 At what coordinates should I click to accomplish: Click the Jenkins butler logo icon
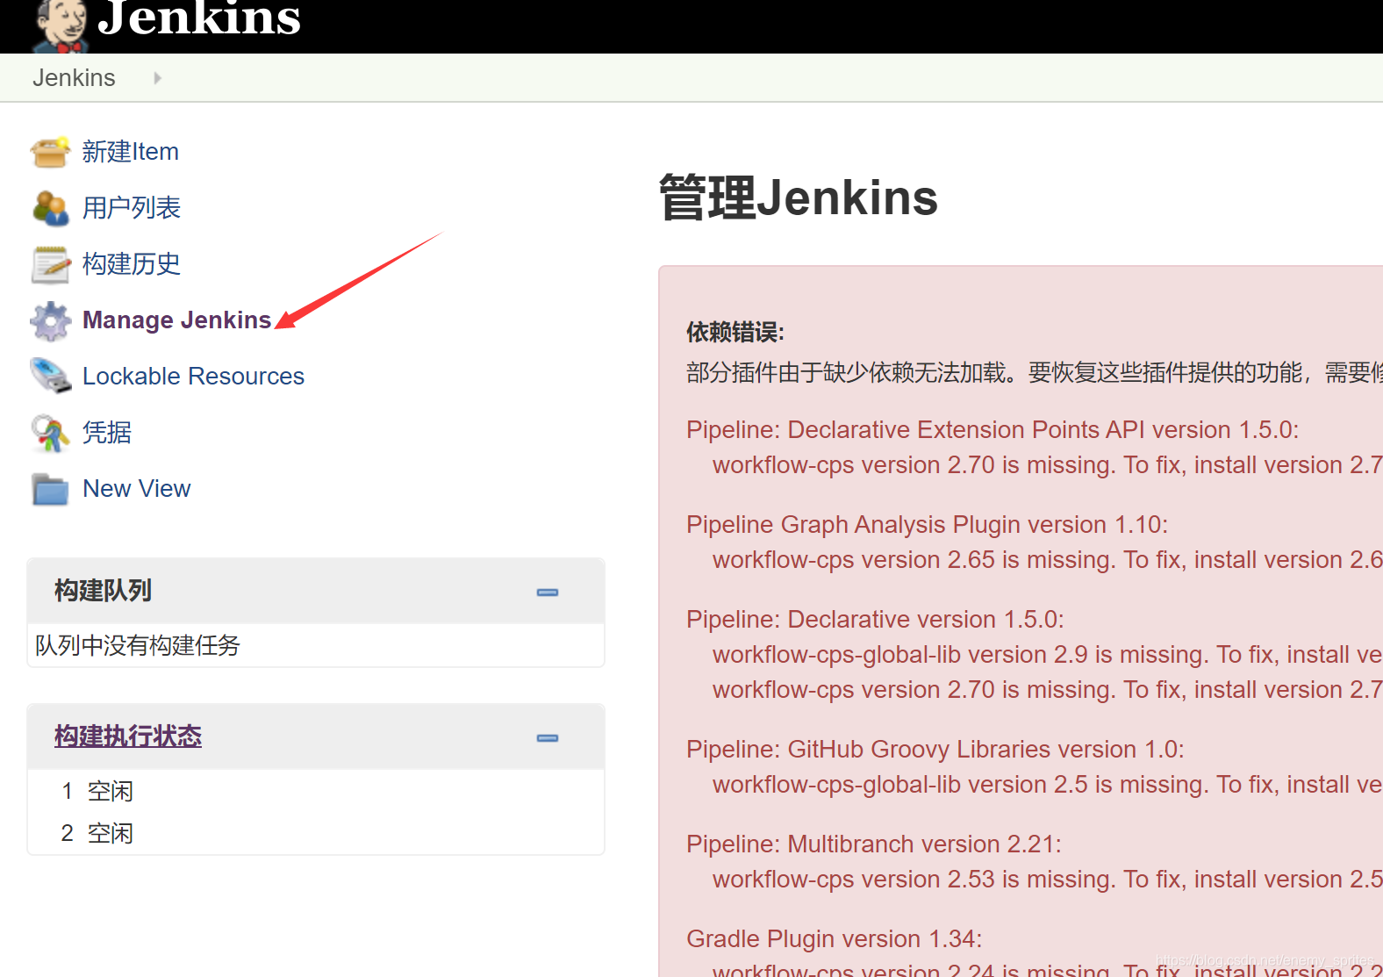pos(61,26)
